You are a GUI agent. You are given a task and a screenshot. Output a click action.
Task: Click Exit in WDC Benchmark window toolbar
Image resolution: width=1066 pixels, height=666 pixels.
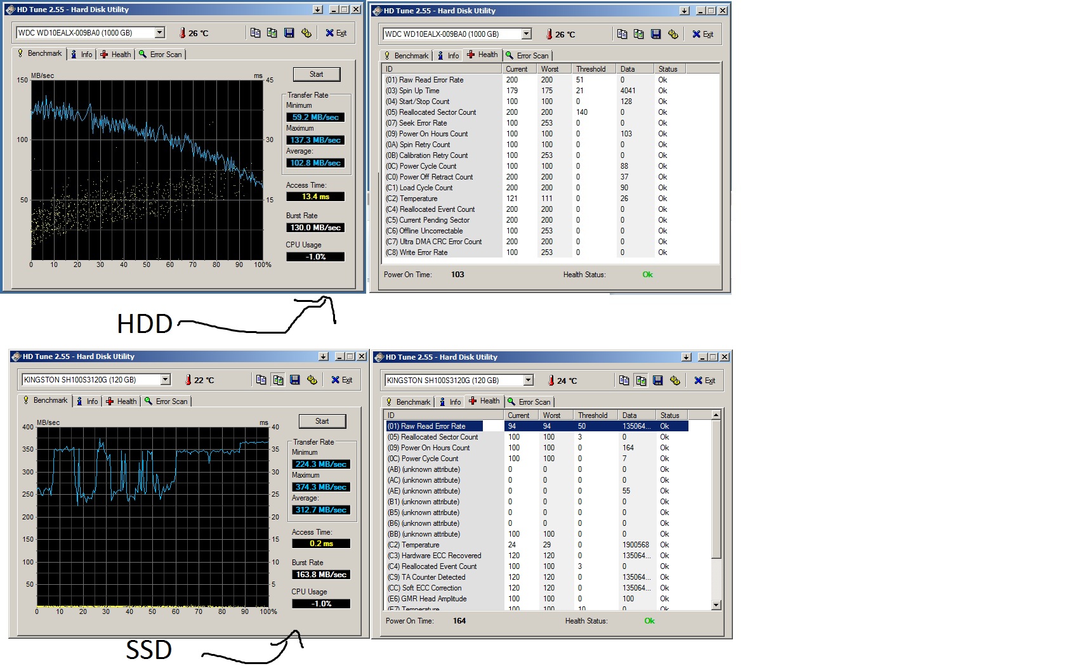point(336,33)
